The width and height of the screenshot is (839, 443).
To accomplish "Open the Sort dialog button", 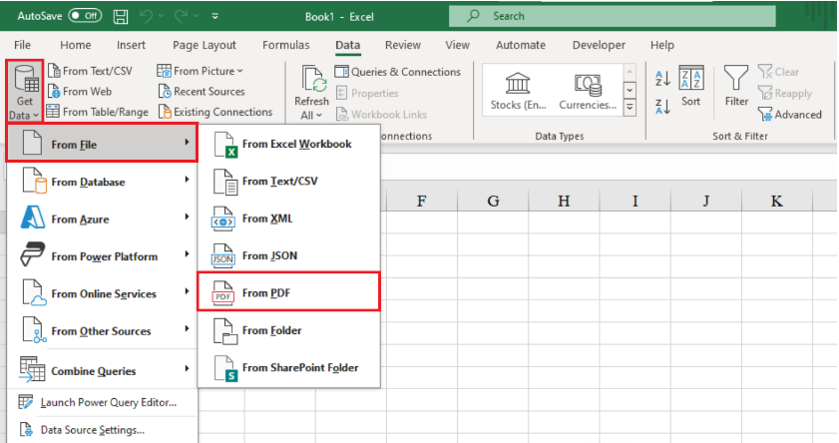I will 690,87.
